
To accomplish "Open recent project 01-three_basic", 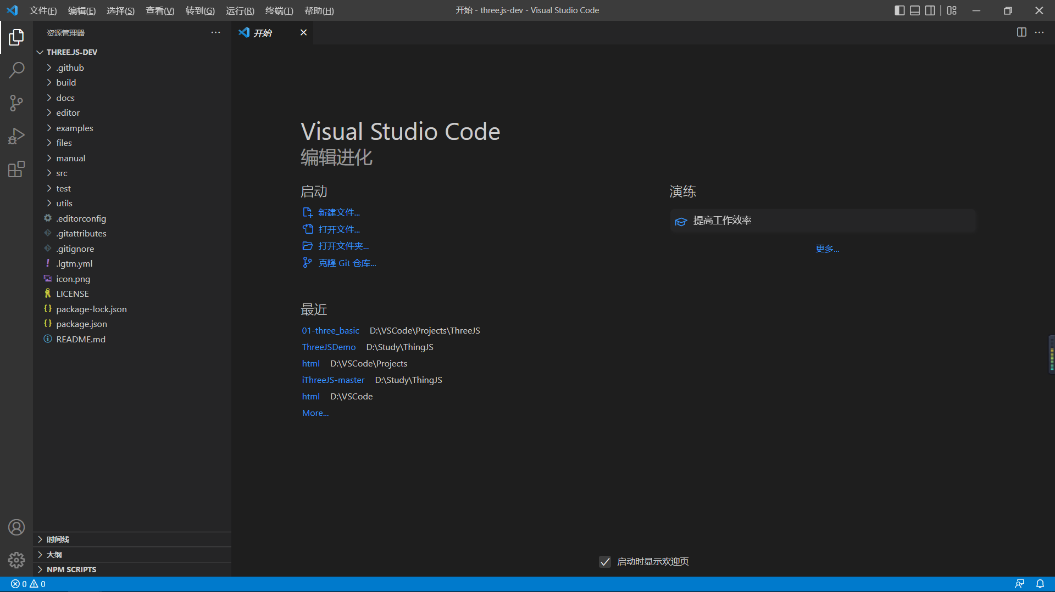I will click(330, 330).
